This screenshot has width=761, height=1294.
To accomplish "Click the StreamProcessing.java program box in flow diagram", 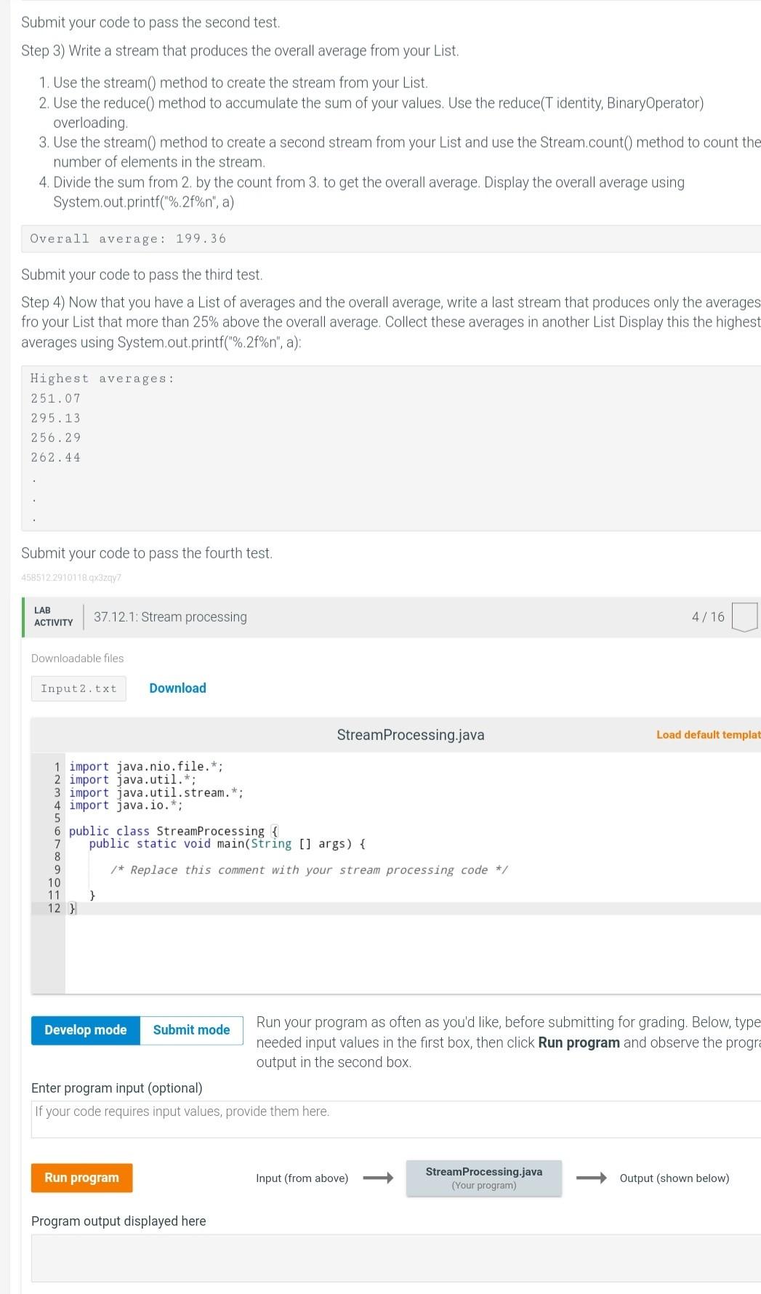I will pos(484,1178).
